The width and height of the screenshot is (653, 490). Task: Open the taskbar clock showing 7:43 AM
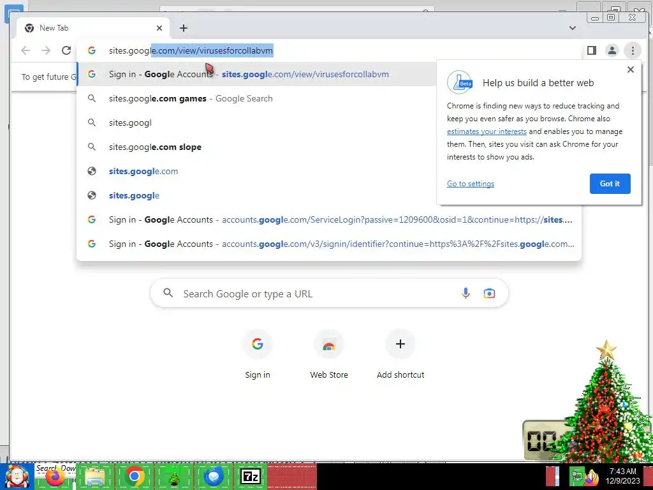(622, 476)
